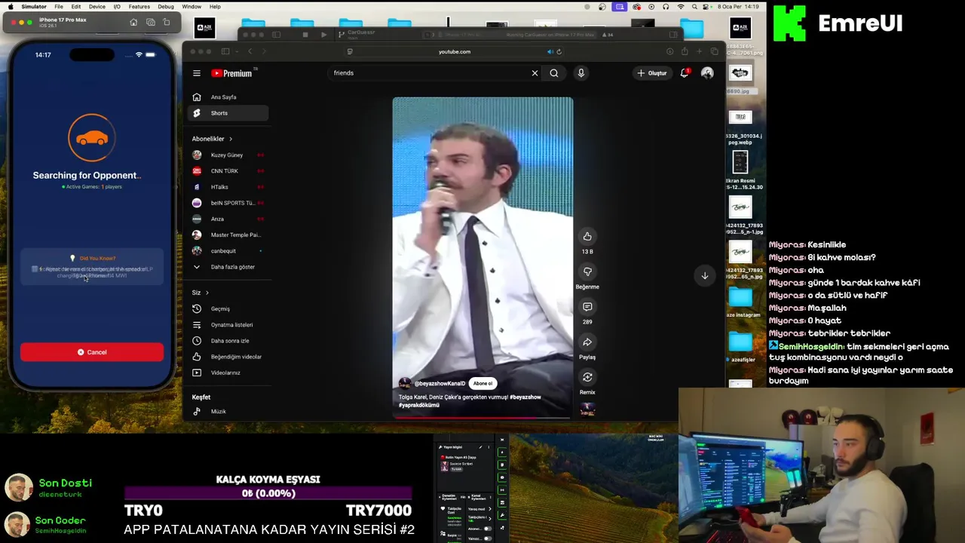Open the HTalks subscription
The height and width of the screenshot is (543, 965).
coord(228,187)
